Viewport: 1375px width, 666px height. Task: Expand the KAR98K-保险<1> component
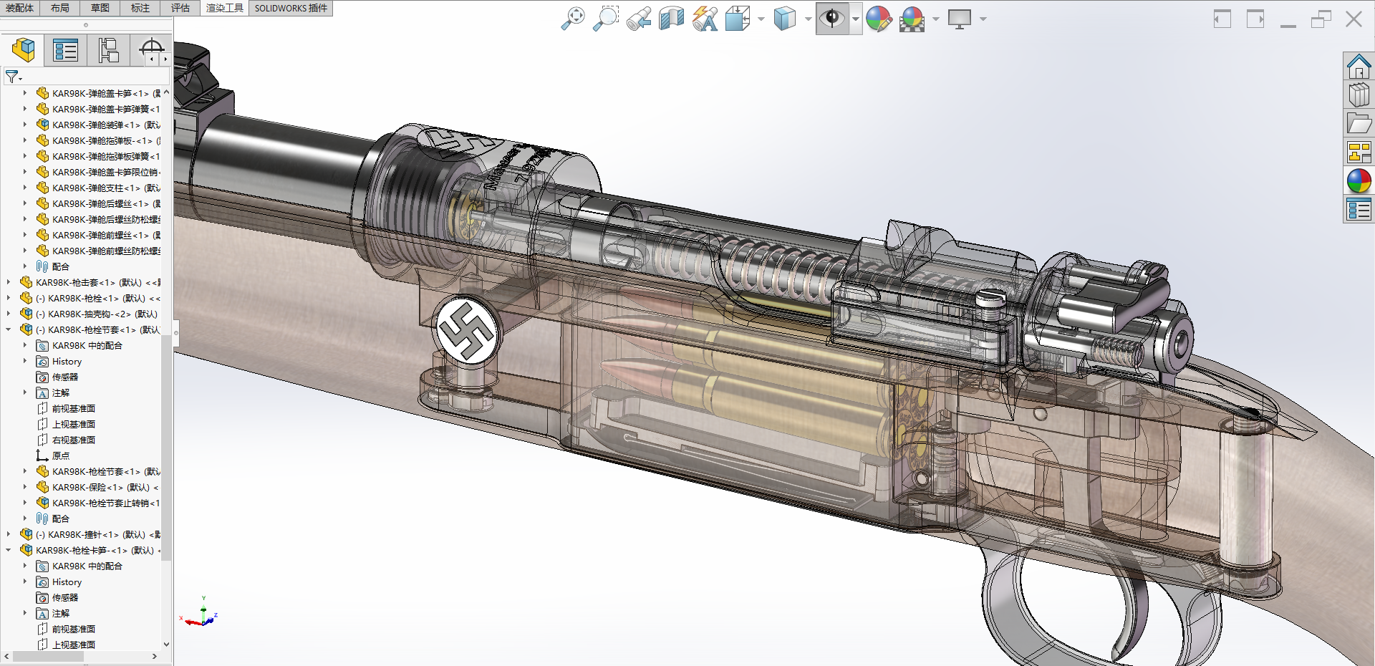(x=25, y=487)
